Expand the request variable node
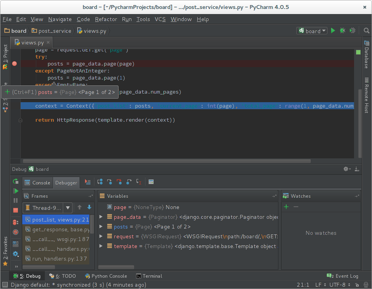The image size is (372, 289). click(x=101, y=236)
